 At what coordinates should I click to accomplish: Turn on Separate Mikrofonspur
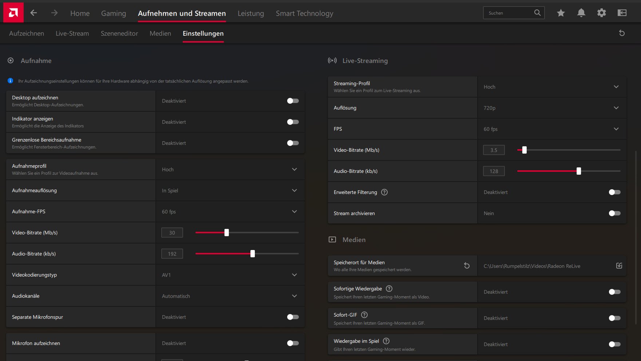tap(293, 317)
